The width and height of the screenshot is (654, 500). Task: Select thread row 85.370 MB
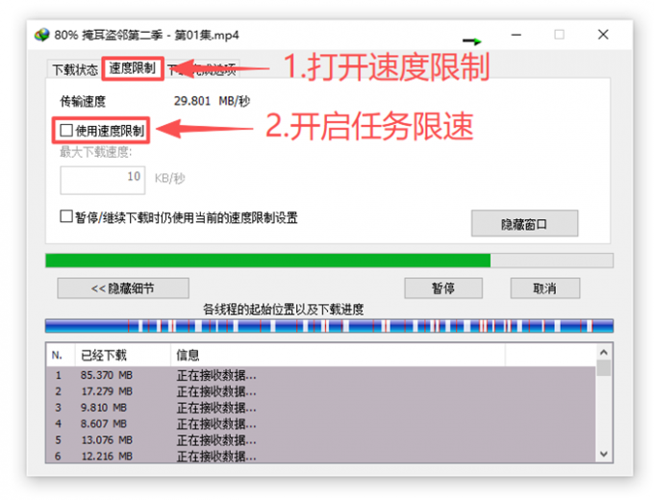[x=321, y=375]
